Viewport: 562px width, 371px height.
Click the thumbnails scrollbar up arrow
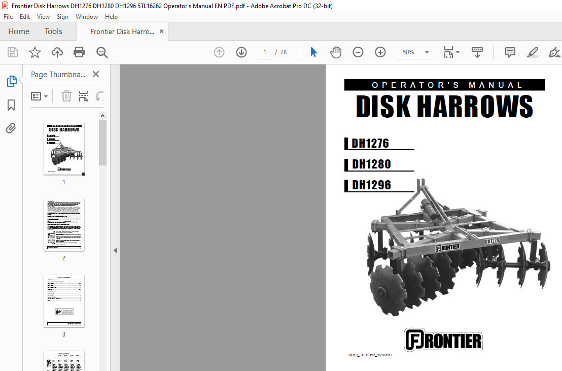(x=103, y=116)
